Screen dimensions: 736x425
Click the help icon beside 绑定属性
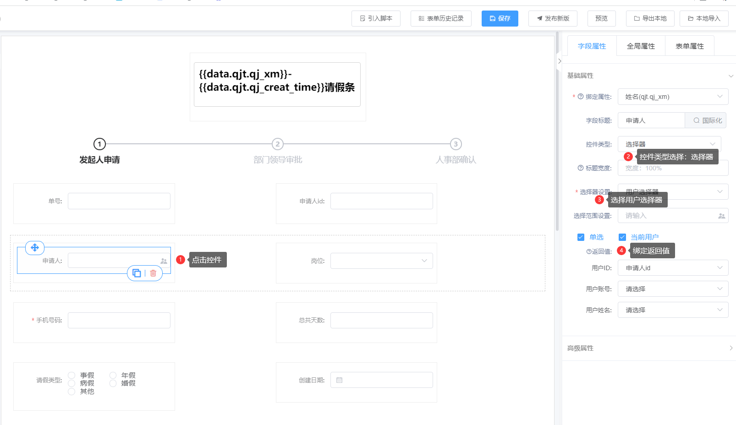[581, 97]
